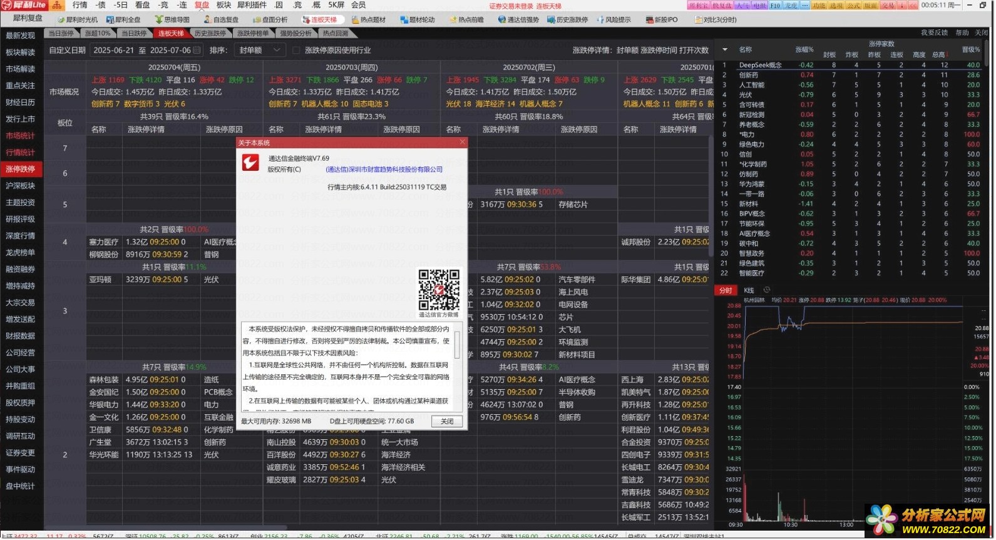Image resolution: width=996 pixels, height=540 pixels.
Task: Click the QR code in the about dialog
Action: [439, 290]
